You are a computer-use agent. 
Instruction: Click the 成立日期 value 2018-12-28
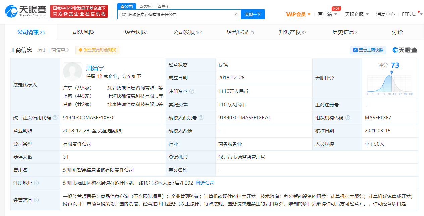click(231, 78)
